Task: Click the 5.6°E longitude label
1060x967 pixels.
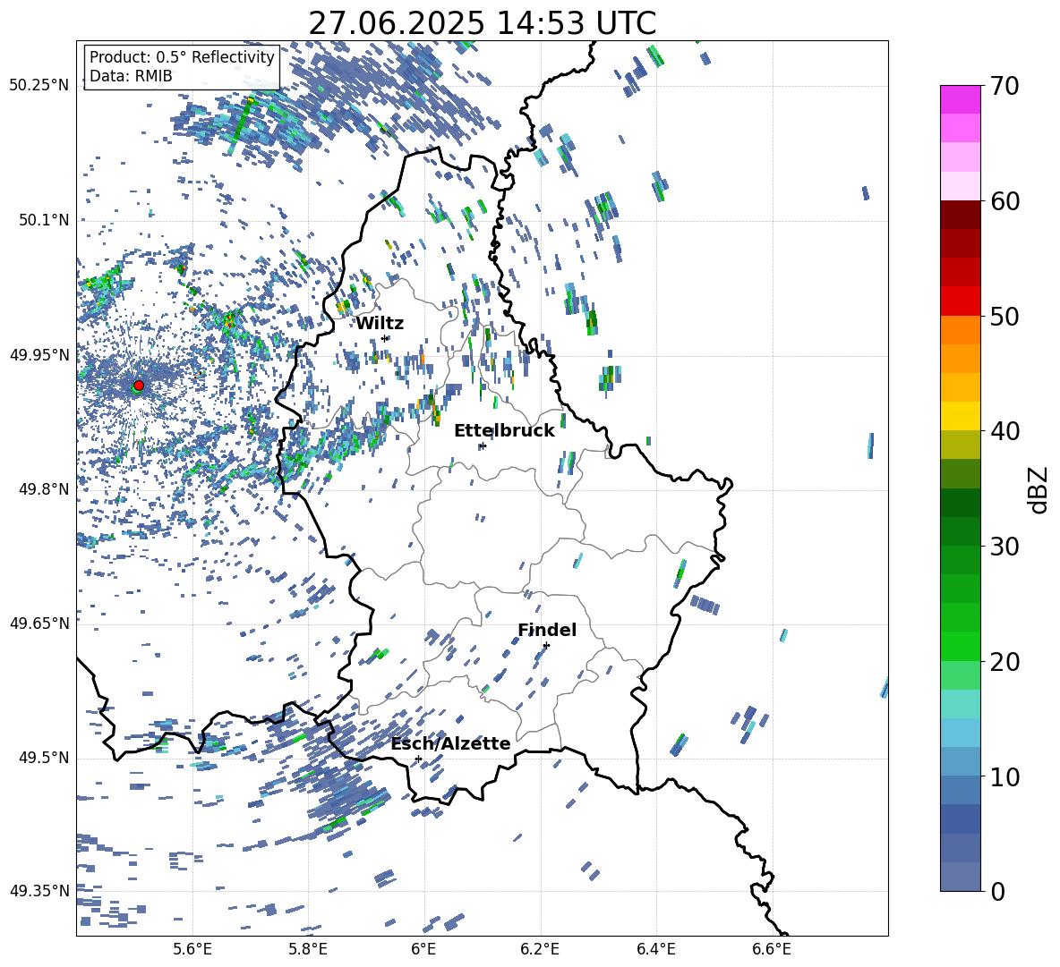Action: coord(192,949)
